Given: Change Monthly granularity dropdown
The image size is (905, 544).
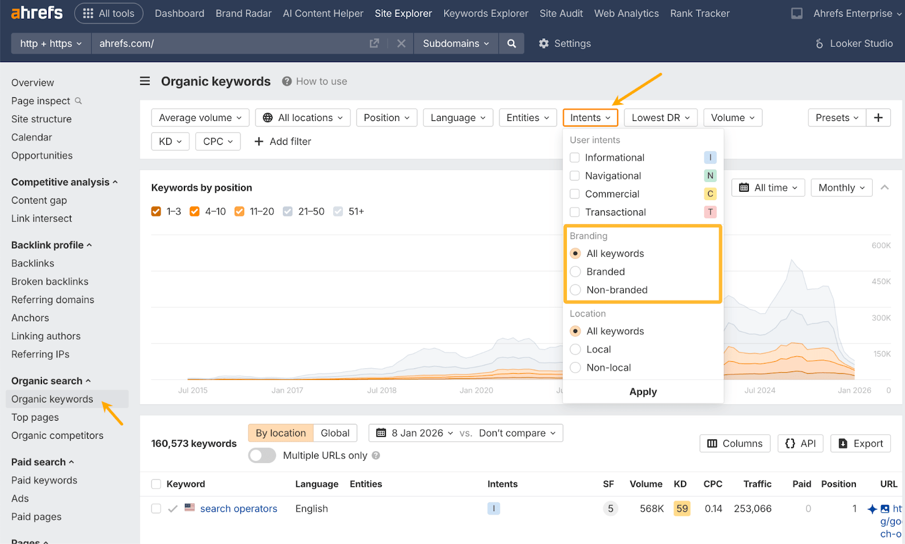Looking at the screenshot, I should coord(841,187).
